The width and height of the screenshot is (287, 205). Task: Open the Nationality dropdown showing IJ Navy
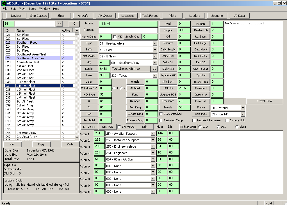pos(155,56)
